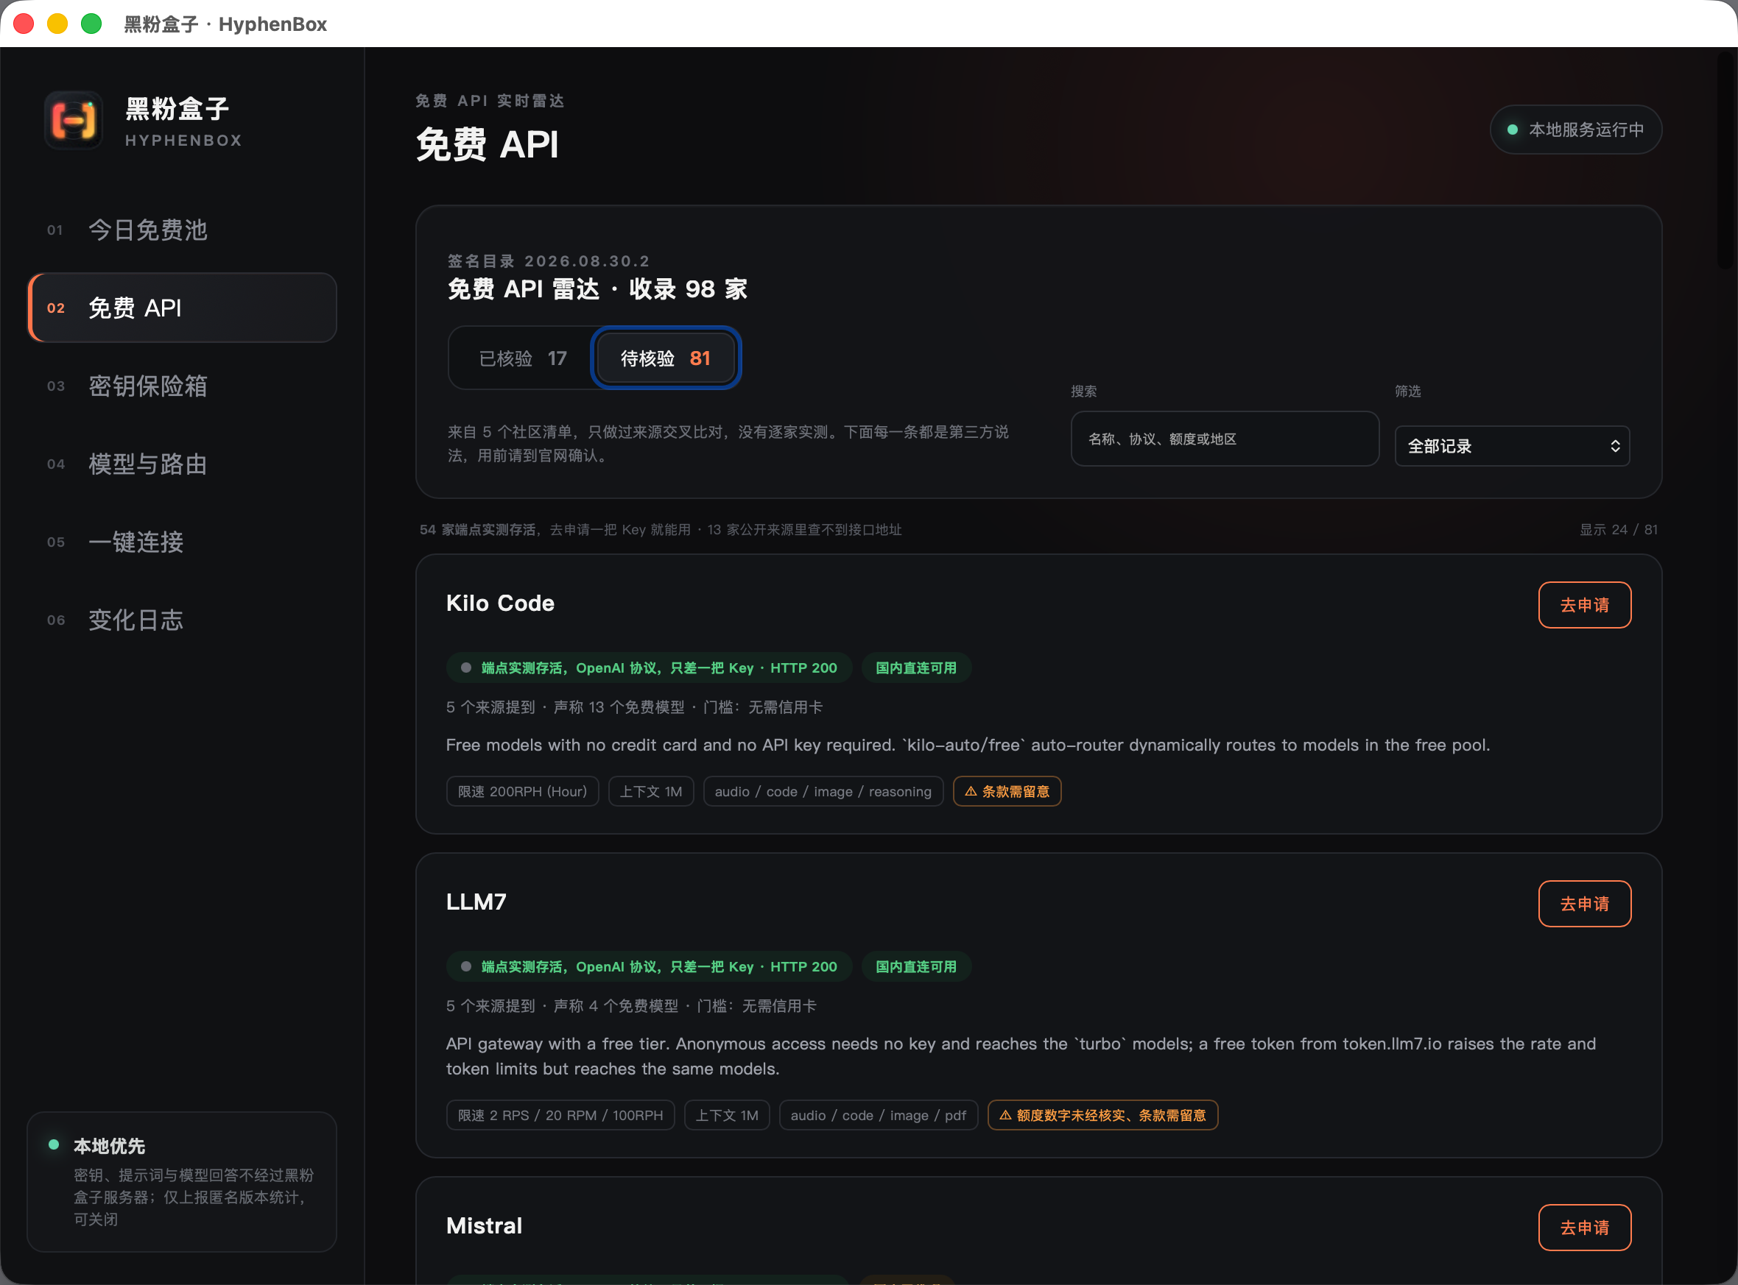
Task: Go to 密钥保险箱 in the sidebar
Action: [x=182, y=386]
